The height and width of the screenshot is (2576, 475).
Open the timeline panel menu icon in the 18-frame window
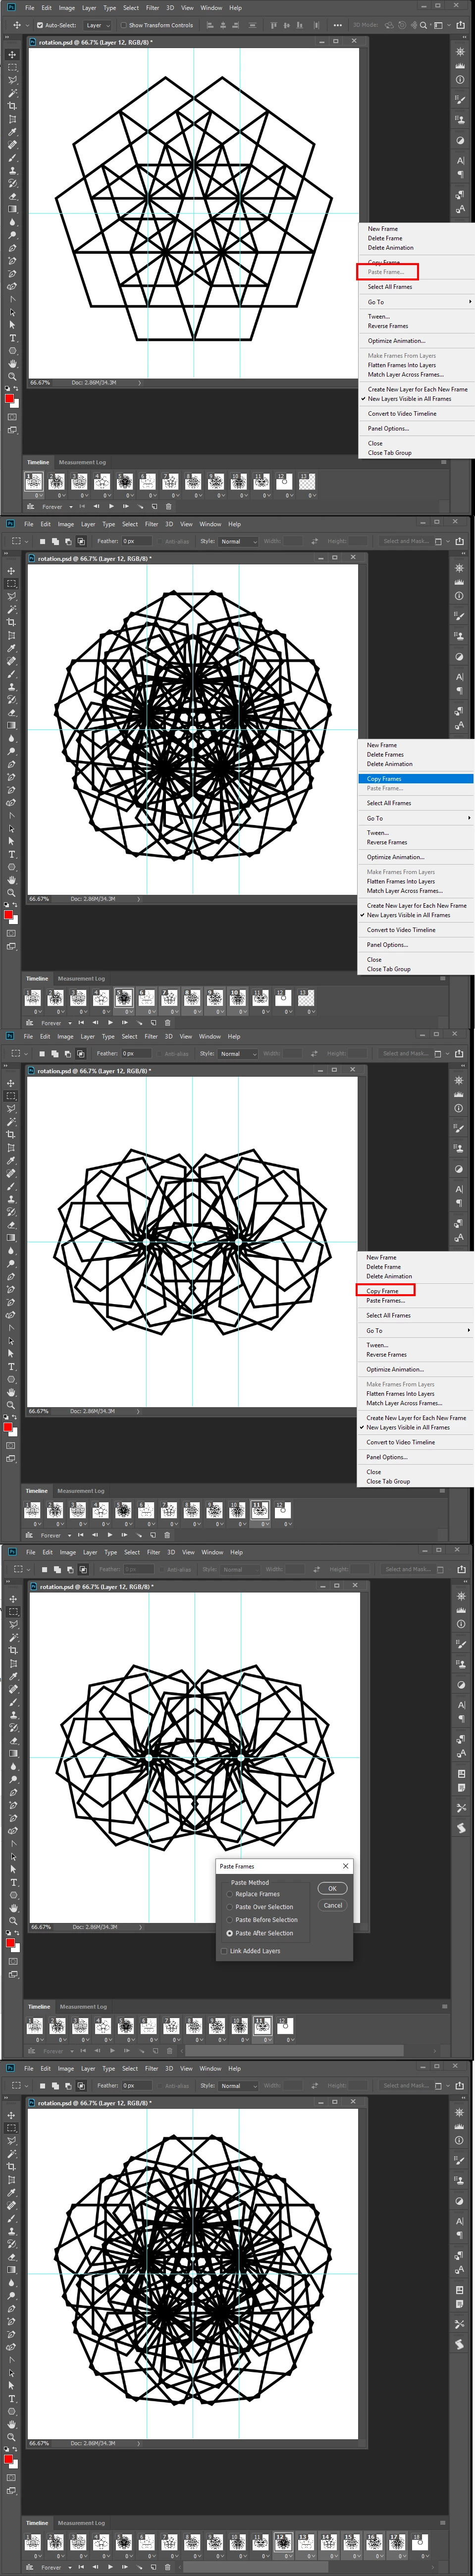[x=443, y=2523]
